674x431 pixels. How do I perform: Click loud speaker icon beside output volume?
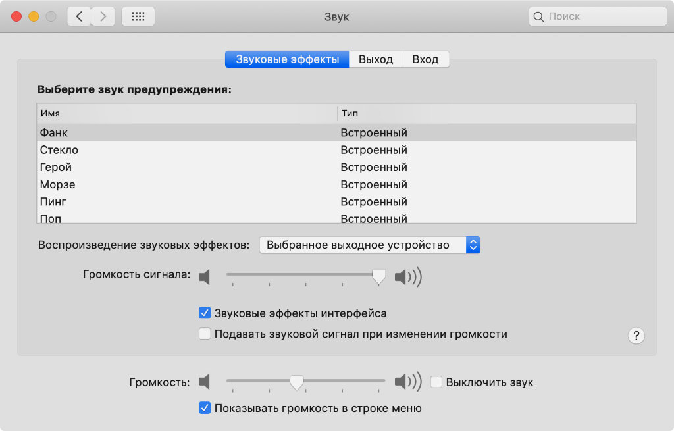point(407,381)
